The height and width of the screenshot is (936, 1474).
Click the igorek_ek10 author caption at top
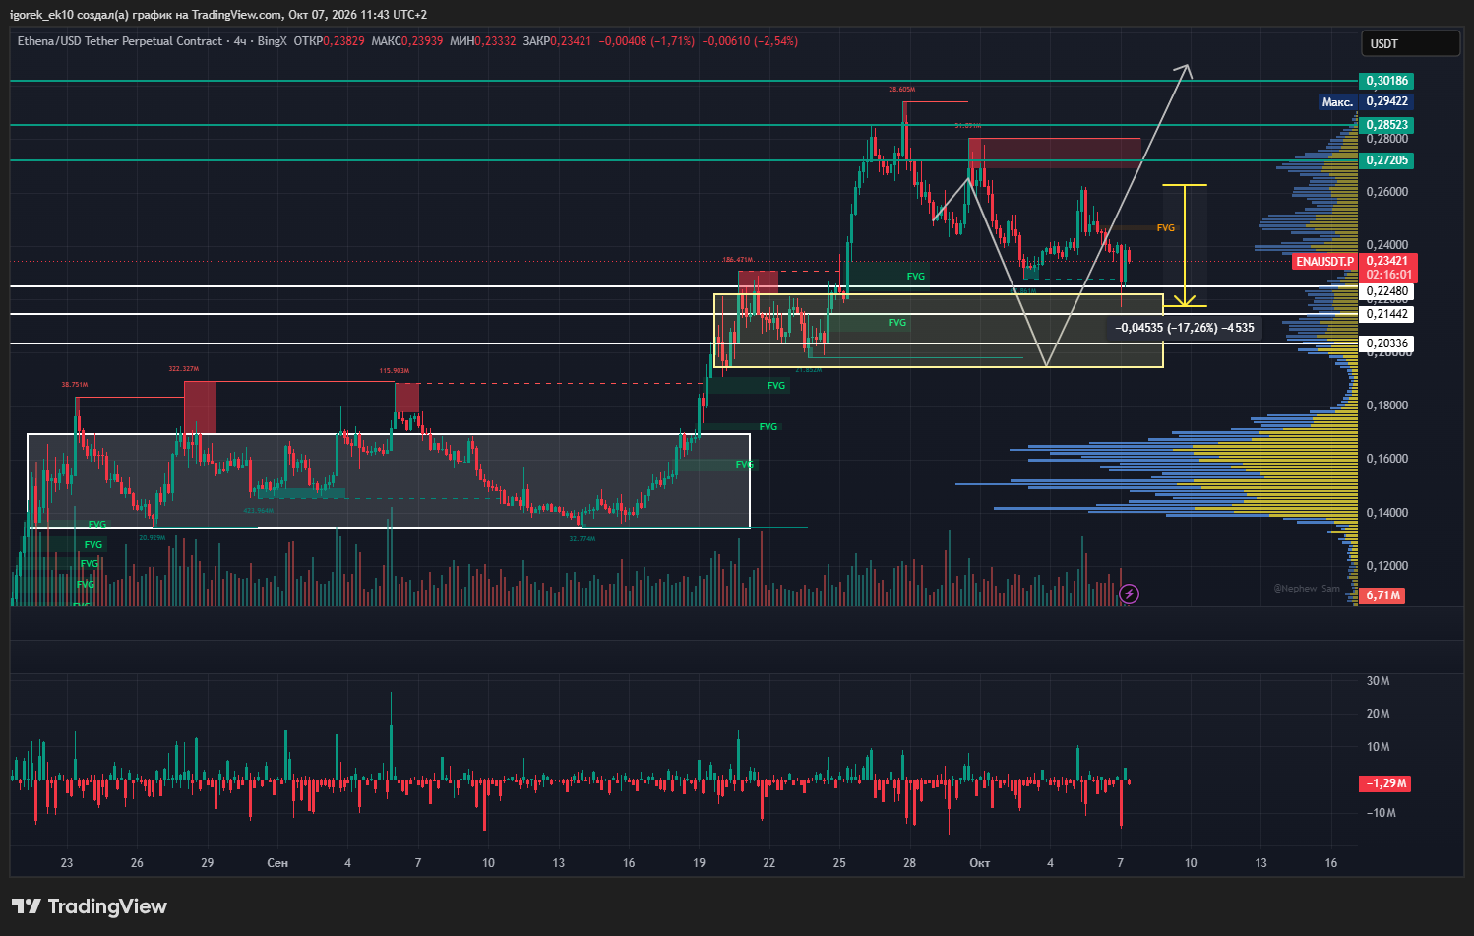[43, 15]
